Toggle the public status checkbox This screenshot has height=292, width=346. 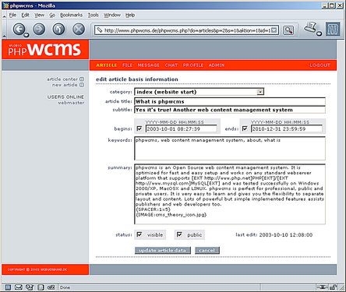click(x=179, y=234)
